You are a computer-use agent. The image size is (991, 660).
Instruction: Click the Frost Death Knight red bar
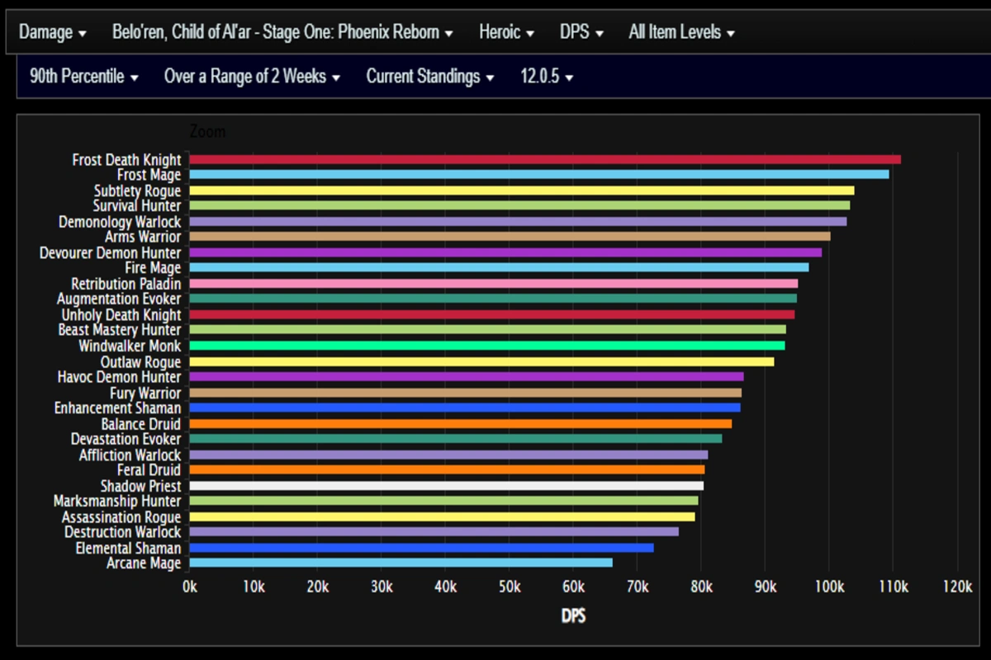(x=545, y=159)
